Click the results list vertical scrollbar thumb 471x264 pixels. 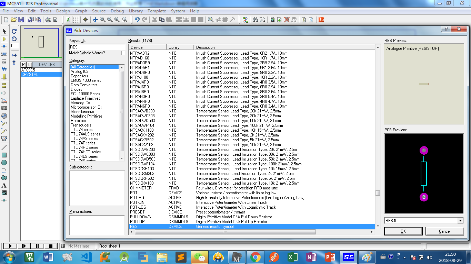pos(378,193)
